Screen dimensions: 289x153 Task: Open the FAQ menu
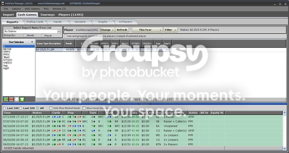pyautogui.click(x=46, y=9)
